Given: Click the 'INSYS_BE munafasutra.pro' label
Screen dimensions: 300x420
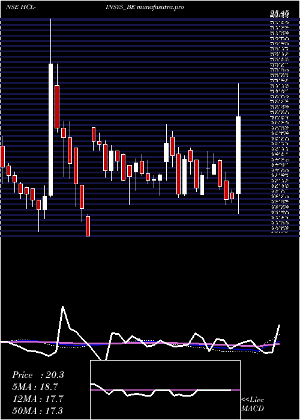Looking at the screenshot, I should pos(144,7).
